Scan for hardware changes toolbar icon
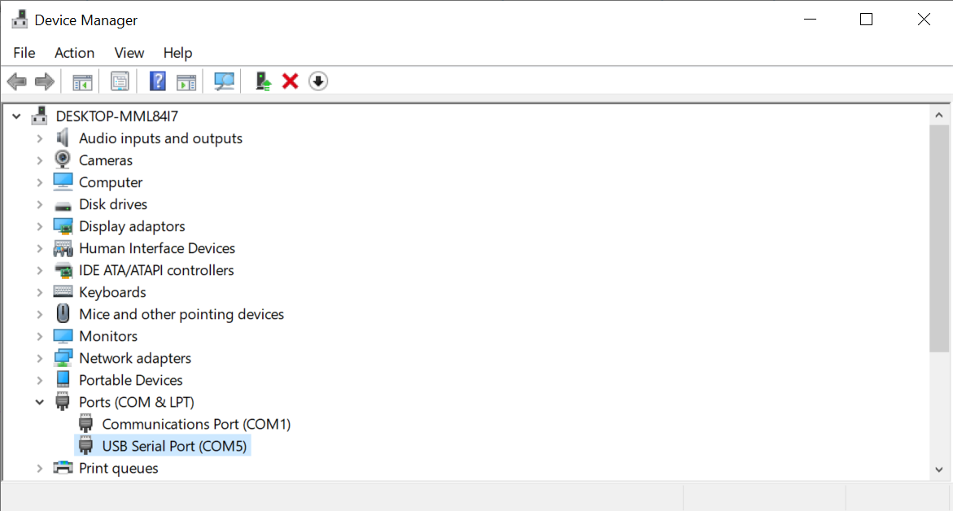The width and height of the screenshot is (953, 511). click(x=225, y=81)
